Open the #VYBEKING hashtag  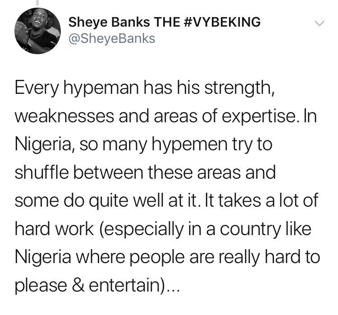tap(223, 22)
